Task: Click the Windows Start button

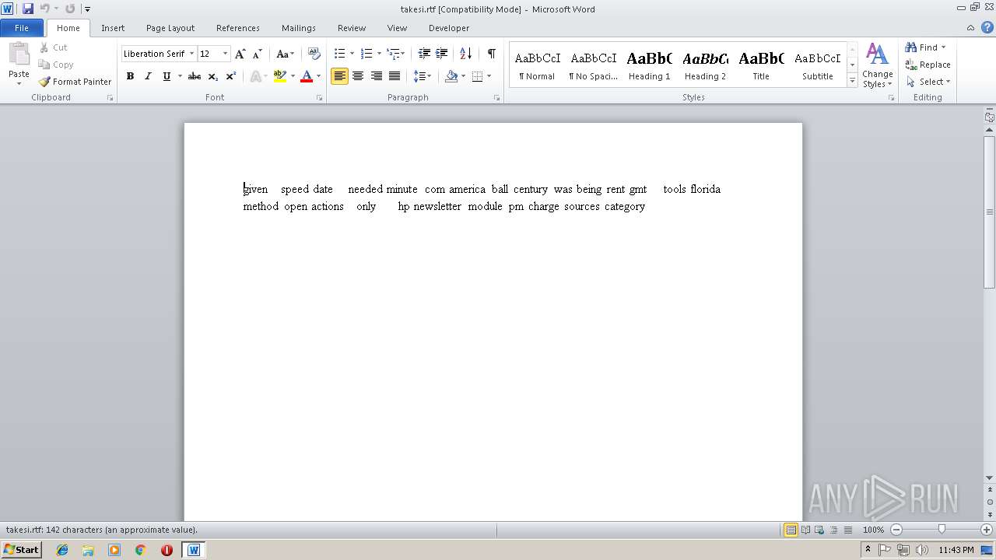Action: tap(22, 550)
